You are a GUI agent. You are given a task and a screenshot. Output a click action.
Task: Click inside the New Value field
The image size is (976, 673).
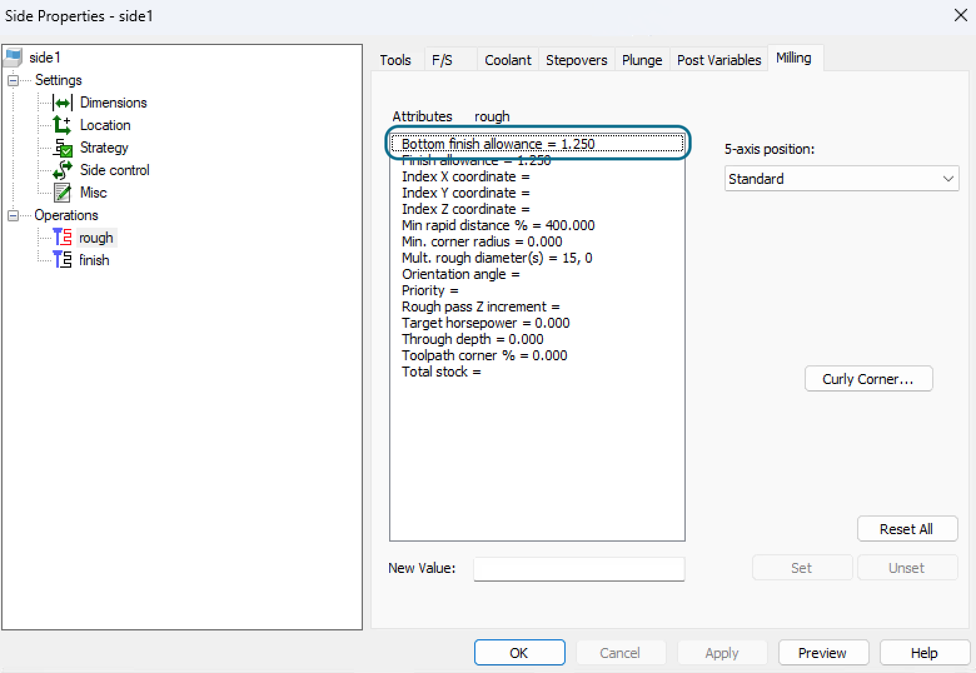pos(578,569)
